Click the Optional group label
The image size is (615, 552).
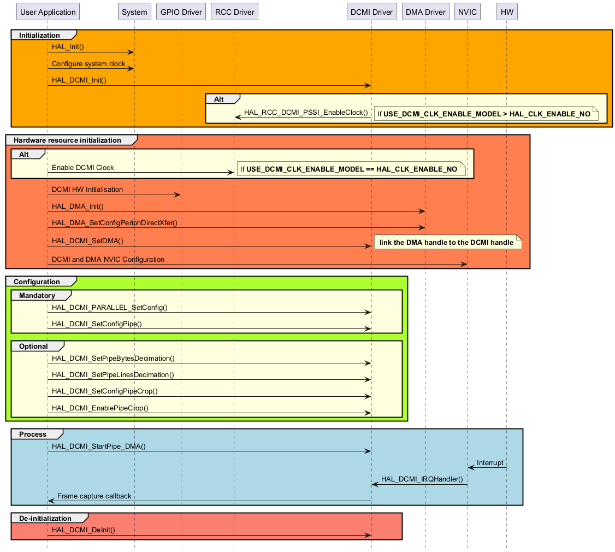click(x=33, y=347)
